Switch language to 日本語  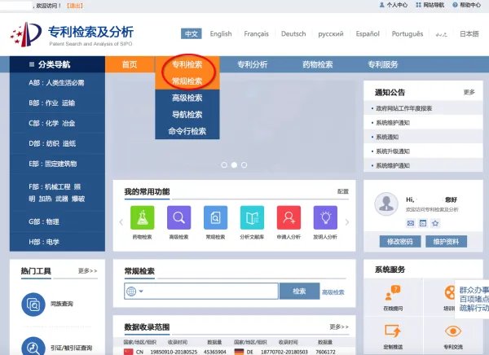pyautogui.click(x=469, y=33)
